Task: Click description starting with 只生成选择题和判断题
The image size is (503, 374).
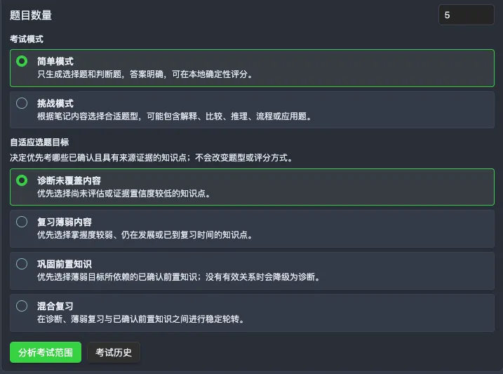Action: click(x=145, y=74)
